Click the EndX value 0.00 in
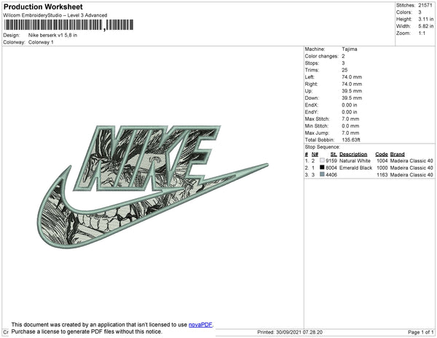This screenshot has width=437, height=338. (350, 105)
